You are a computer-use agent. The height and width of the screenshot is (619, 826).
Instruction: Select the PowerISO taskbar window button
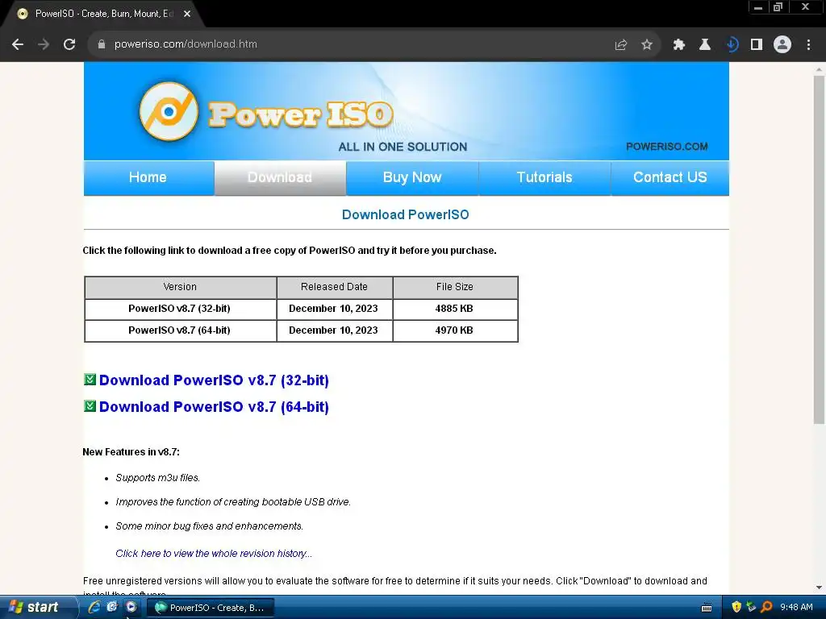click(210, 608)
